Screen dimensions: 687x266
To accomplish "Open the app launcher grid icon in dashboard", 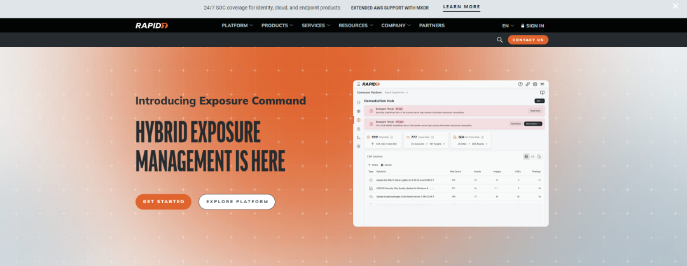I will (x=358, y=84).
